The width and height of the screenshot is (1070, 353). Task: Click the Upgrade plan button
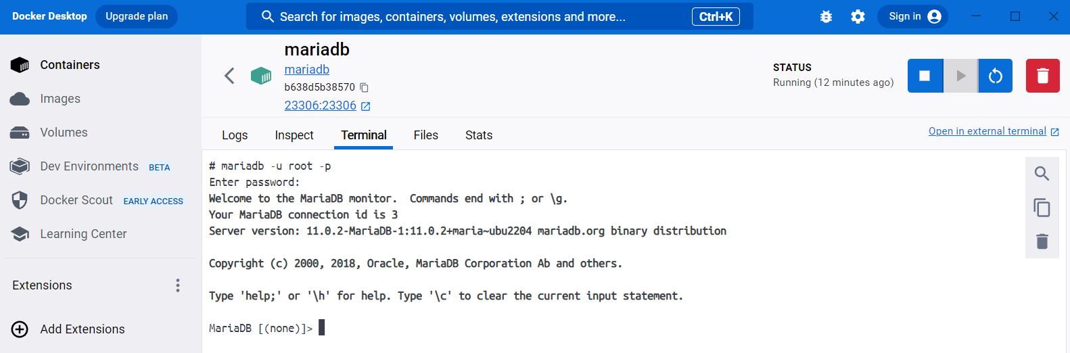[137, 17]
